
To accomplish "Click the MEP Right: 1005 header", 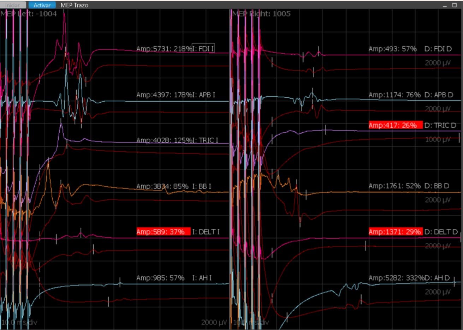I will (261, 14).
